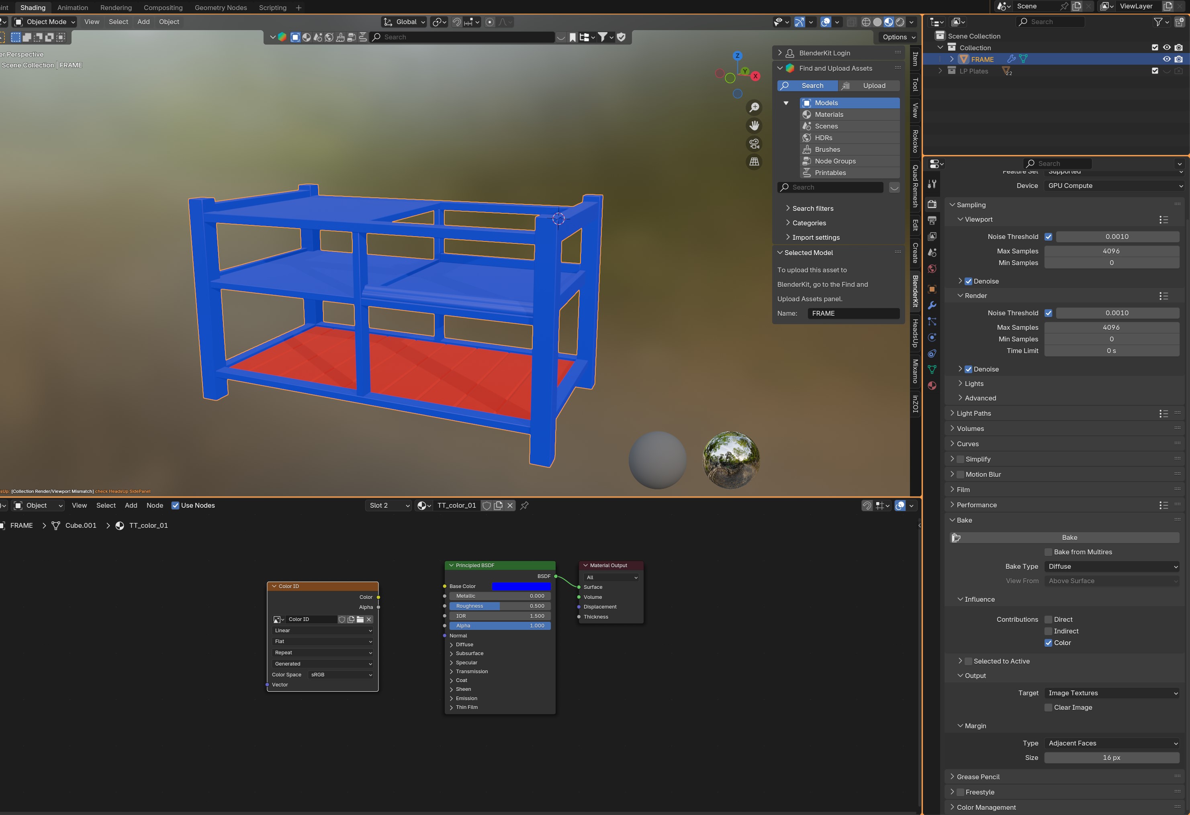Open the Scene properties tab
This screenshot has height=815, width=1190.
pyautogui.click(x=932, y=253)
